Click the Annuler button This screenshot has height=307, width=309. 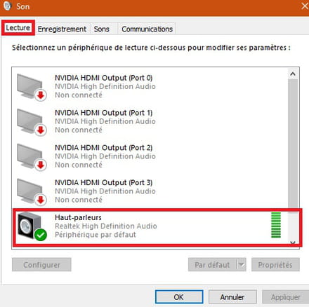coord(232,297)
